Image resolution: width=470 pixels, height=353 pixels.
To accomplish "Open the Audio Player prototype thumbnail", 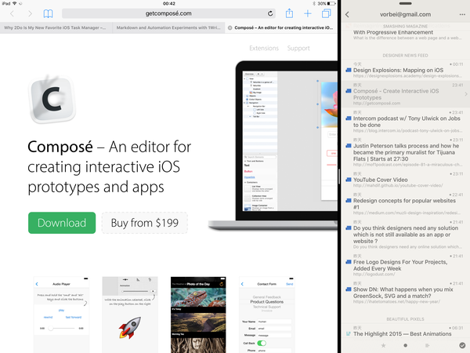I will click(x=61, y=315).
